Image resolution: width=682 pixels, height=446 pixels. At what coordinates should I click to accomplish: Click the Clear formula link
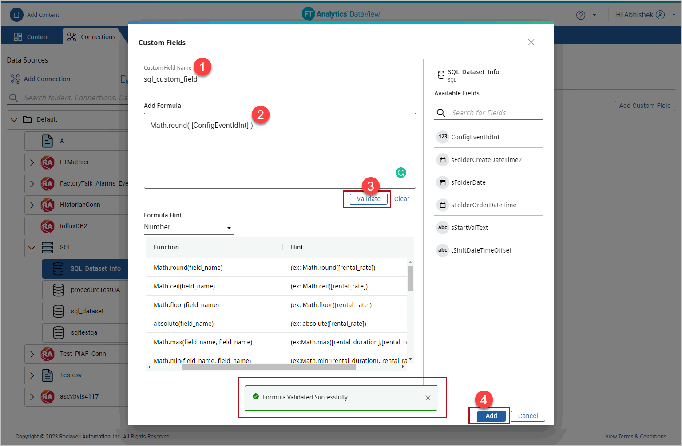point(401,199)
